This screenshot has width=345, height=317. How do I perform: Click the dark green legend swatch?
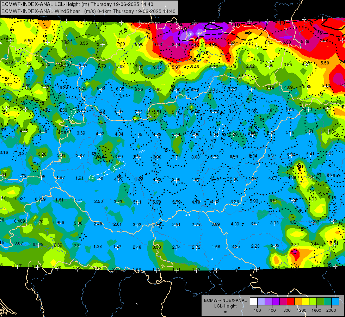click(320, 301)
